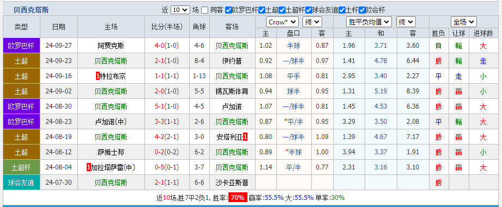Click 卢加诺(中) home team in 24-08-23 row
502x207 pixels.
tap(111, 122)
